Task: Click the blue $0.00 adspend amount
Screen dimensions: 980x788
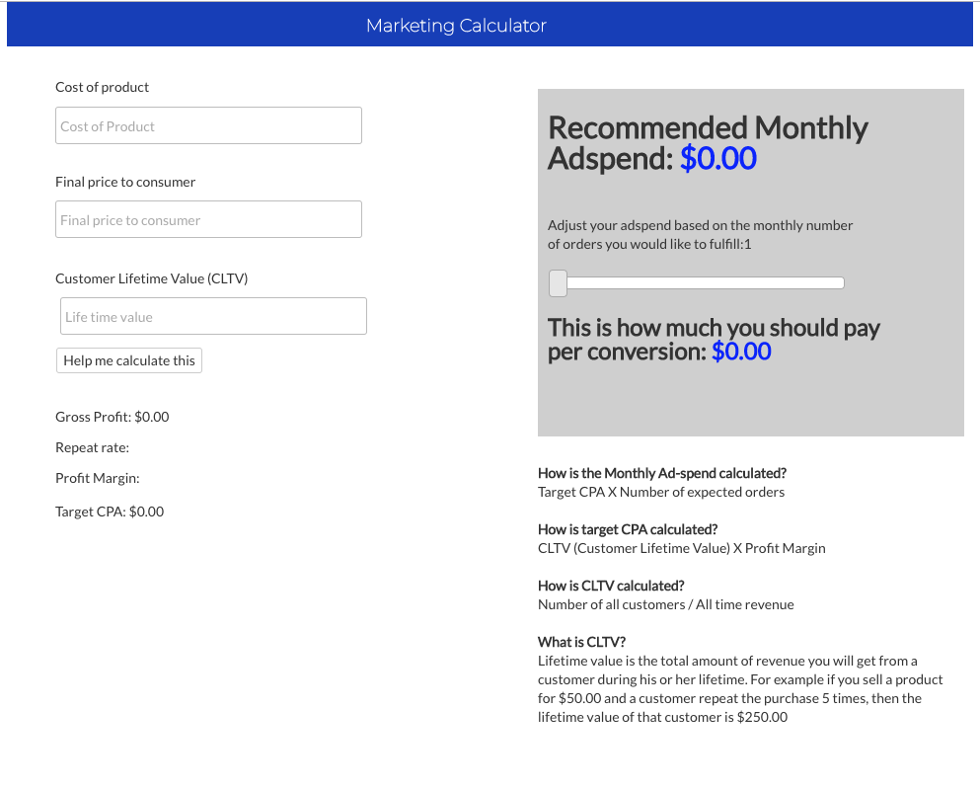Action: coord(717,158)
